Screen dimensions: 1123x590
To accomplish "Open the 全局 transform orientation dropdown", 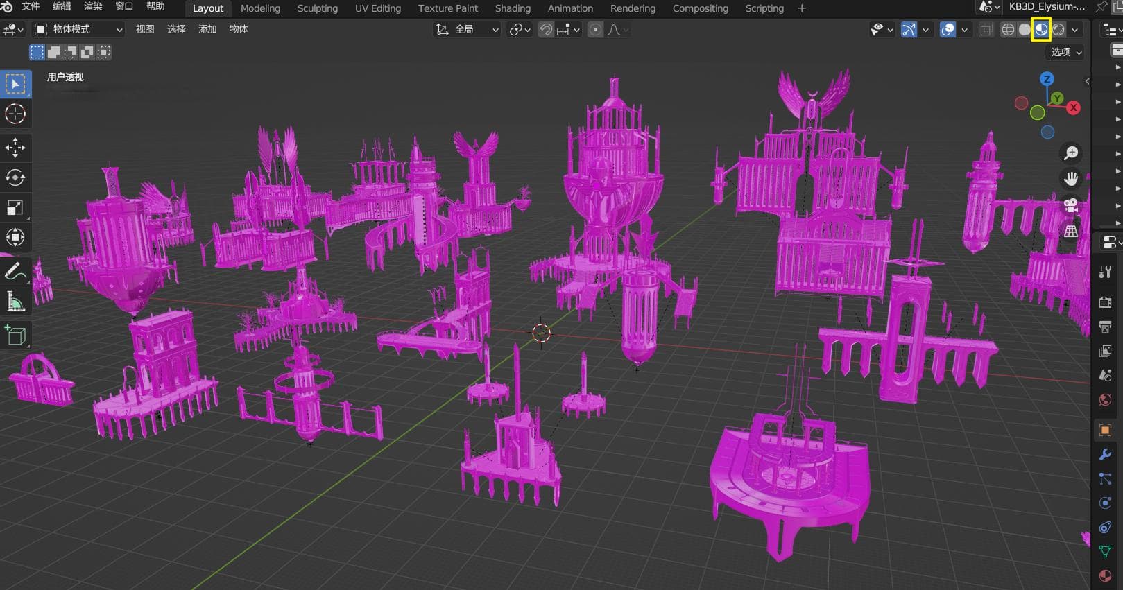I will pos(467,30).
